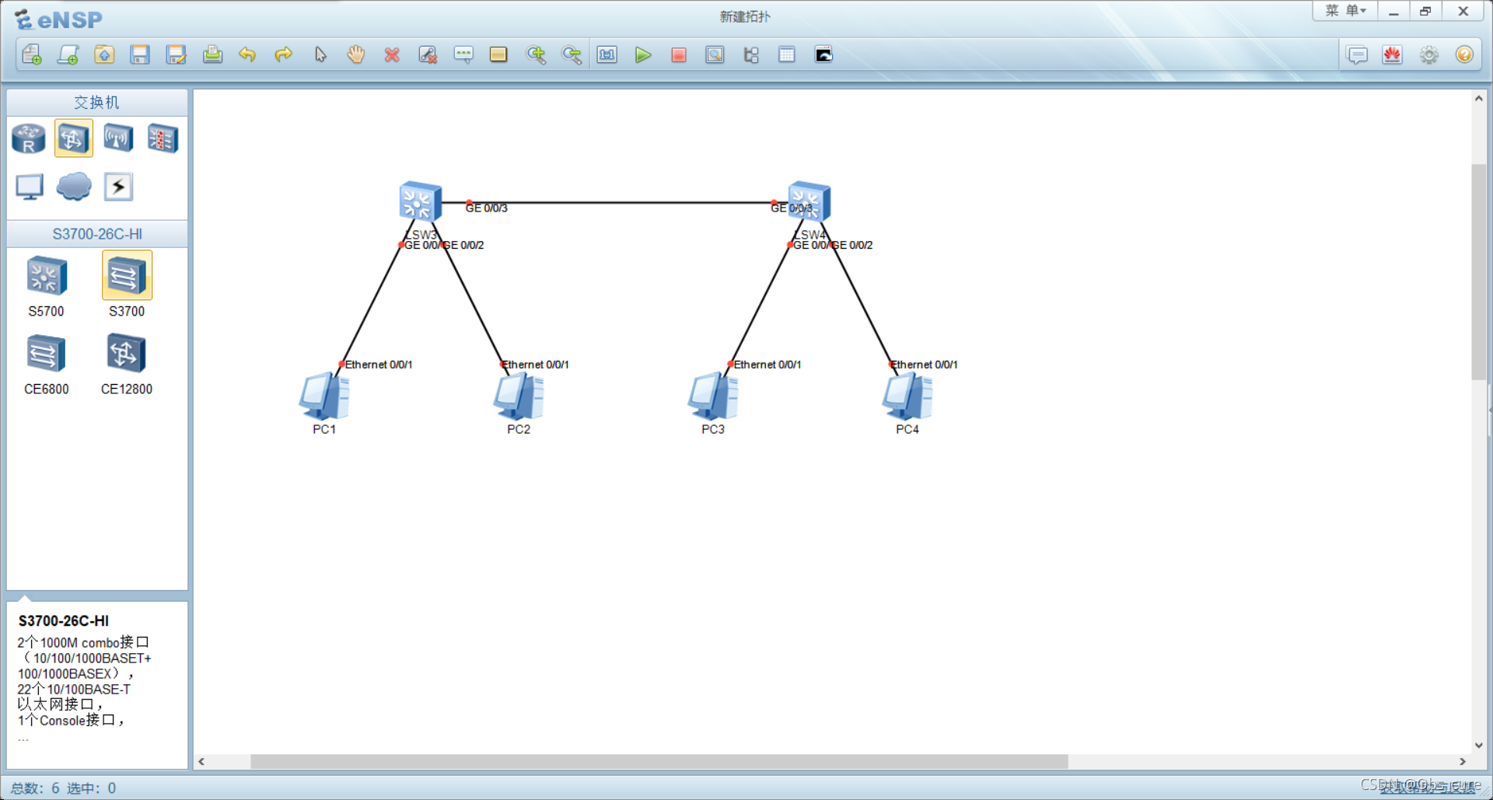The image size is (1493, 800).
Task: Toggle the grid display icon
Action: point(787,54)
